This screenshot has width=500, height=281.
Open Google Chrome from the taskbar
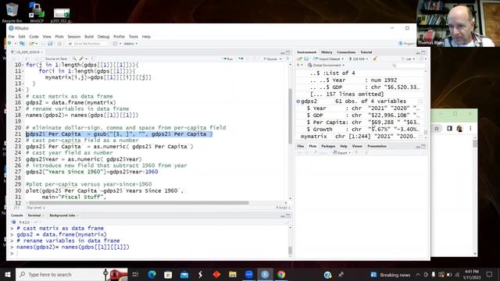(x=281, y=274)
